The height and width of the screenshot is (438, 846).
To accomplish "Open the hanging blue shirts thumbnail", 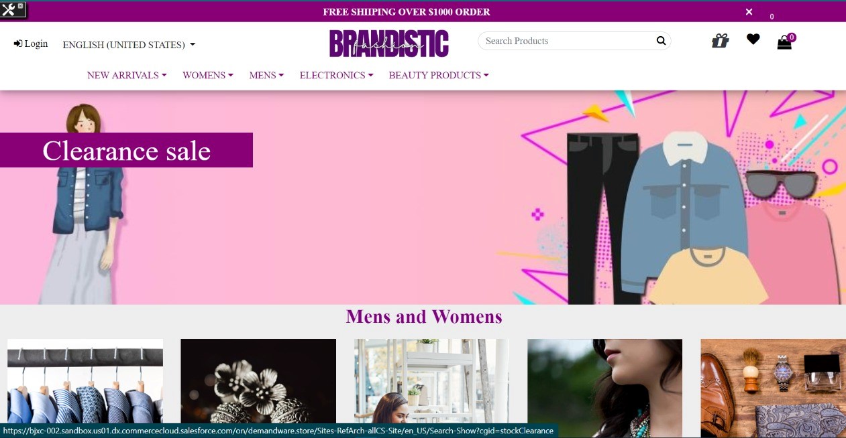I will click(85, 388).
